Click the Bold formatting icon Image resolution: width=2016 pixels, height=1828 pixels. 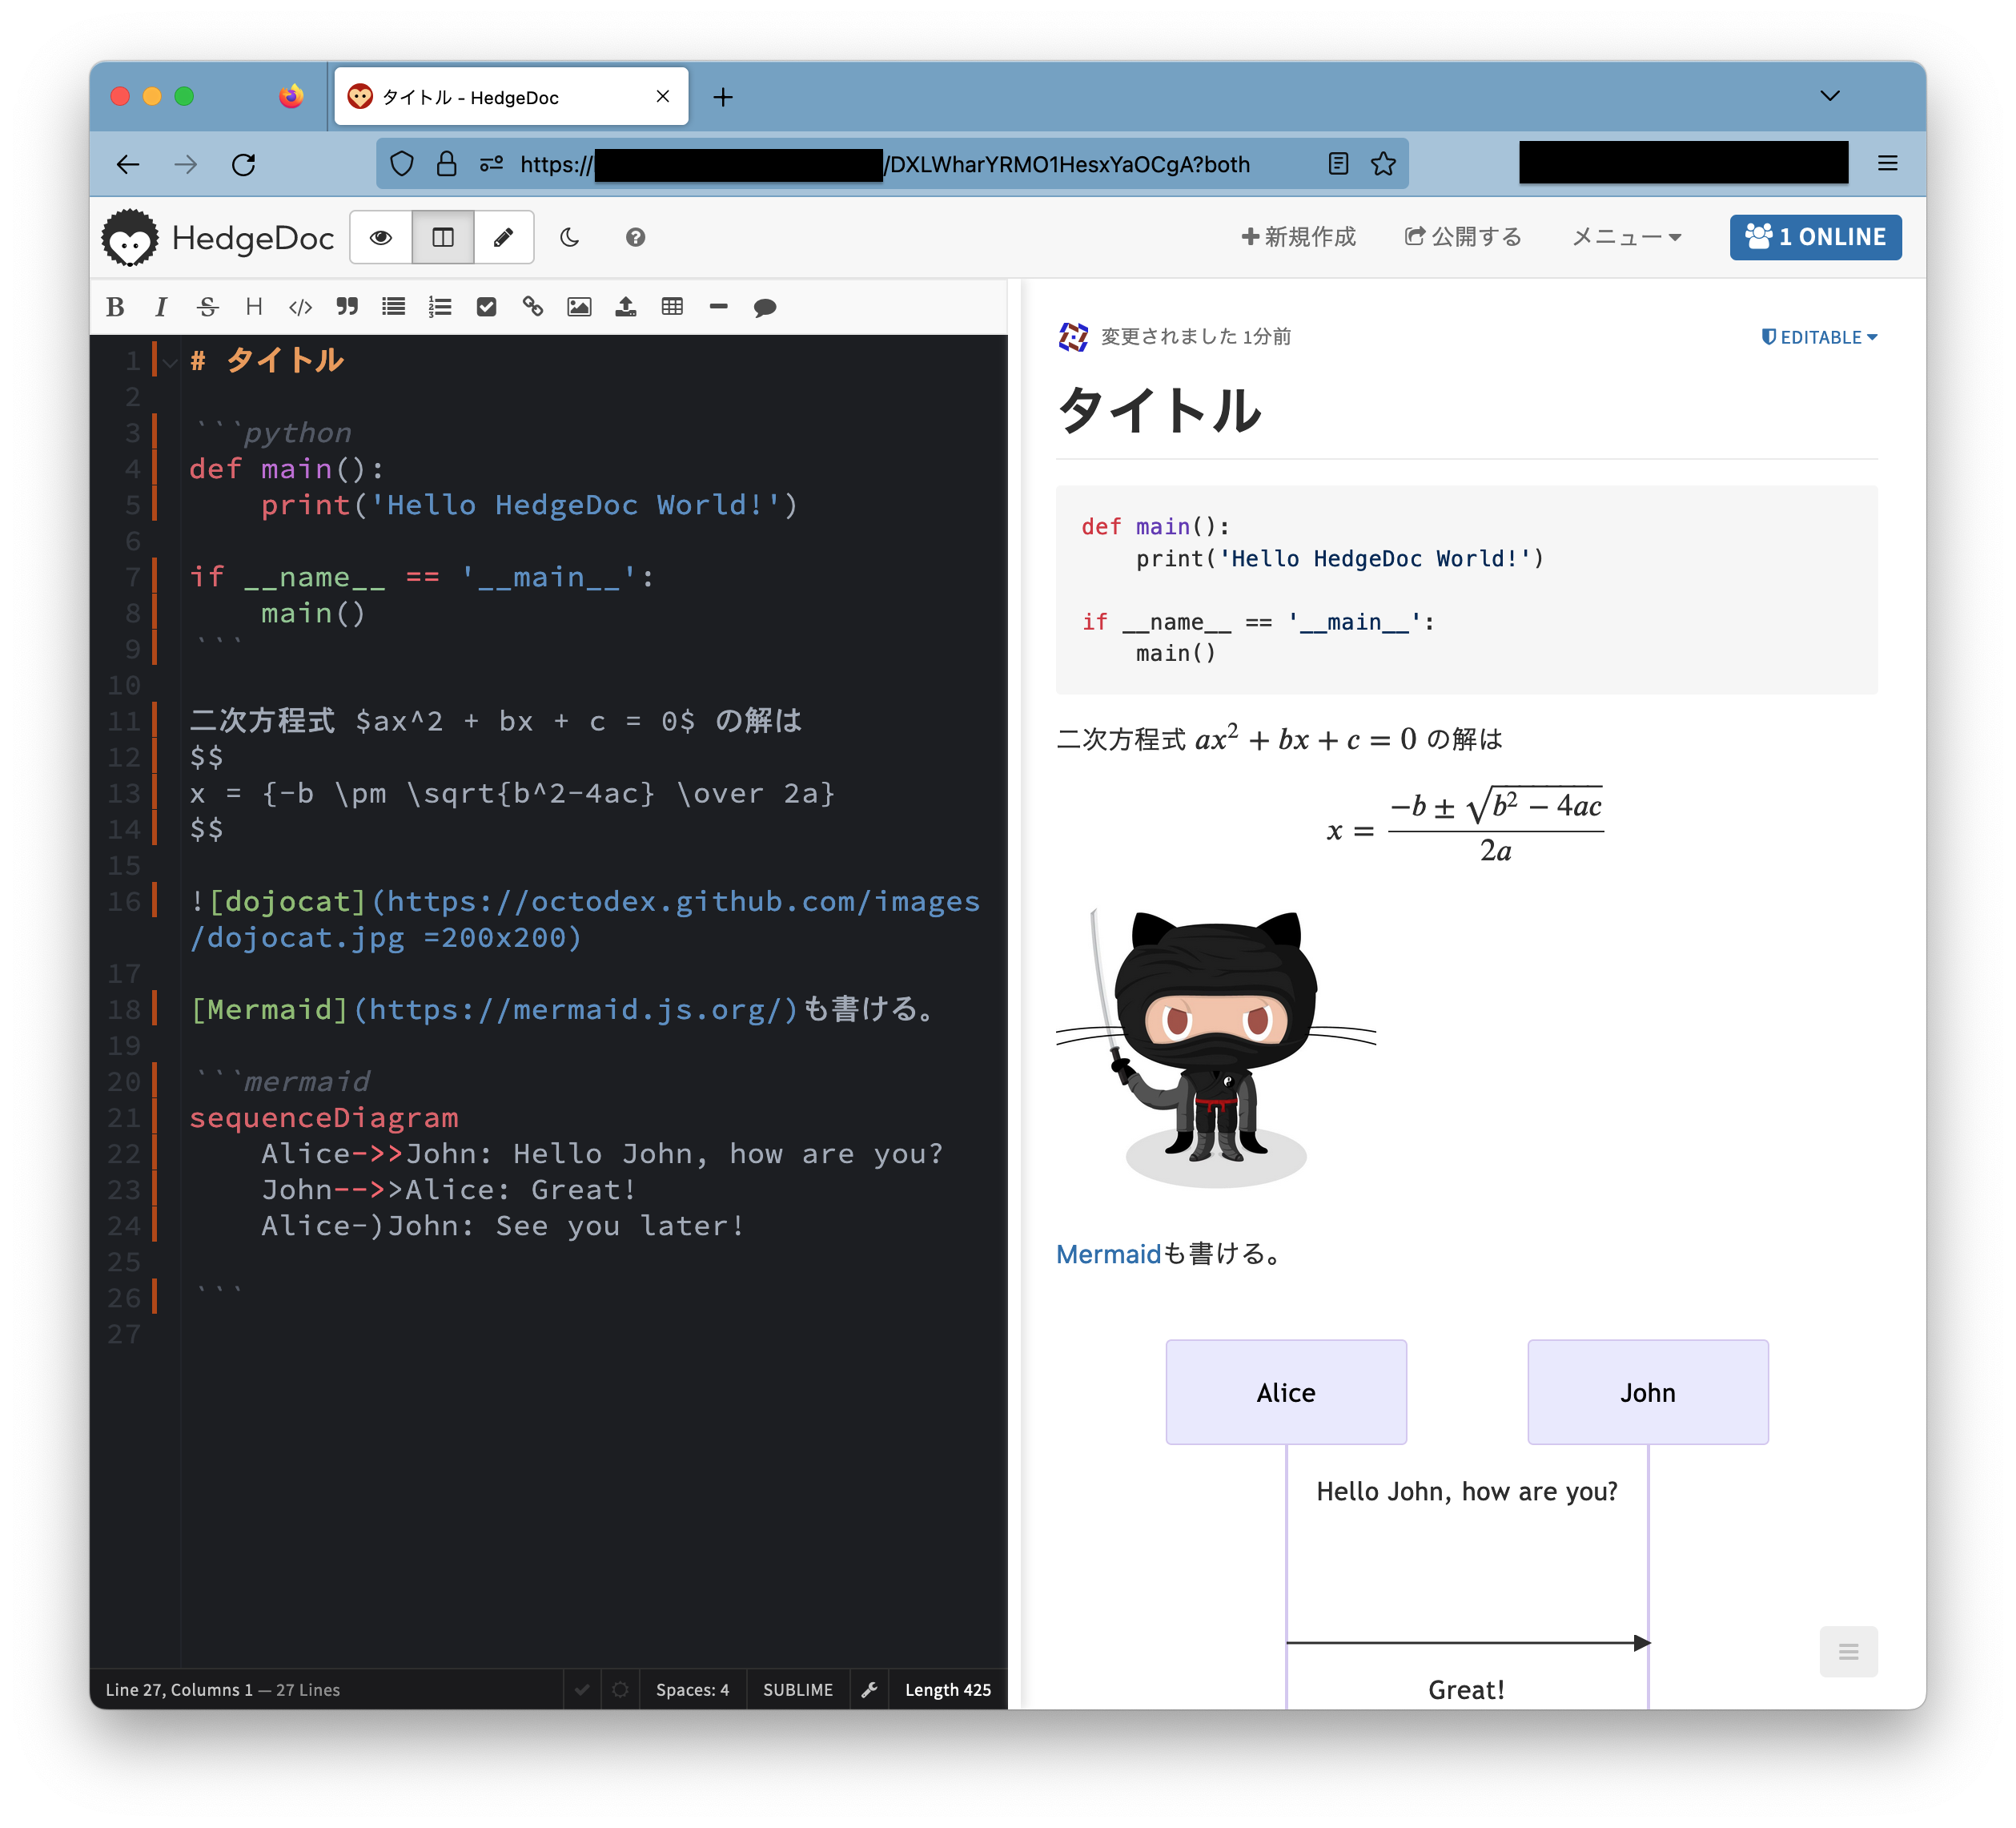click(115, 307)
